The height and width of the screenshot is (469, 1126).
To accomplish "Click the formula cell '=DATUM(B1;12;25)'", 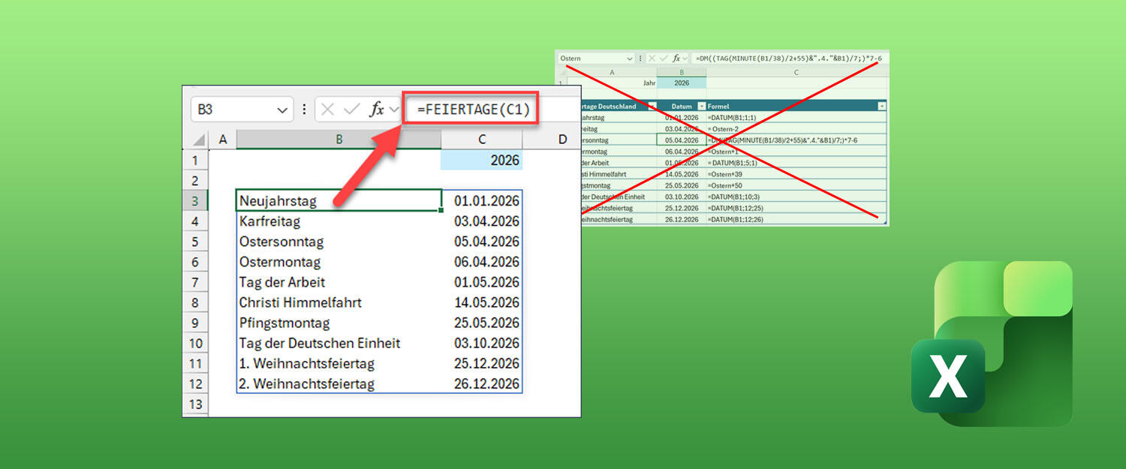I will pos(796,208).
